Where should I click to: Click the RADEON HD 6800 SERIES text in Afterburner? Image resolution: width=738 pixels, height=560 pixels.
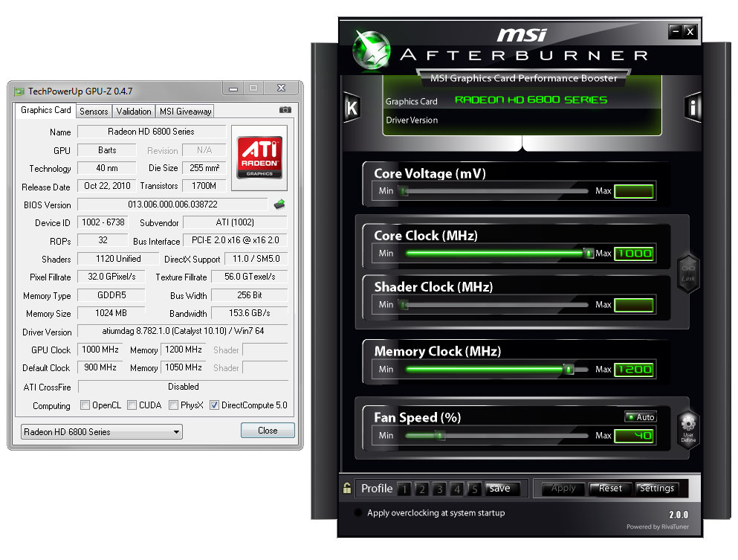pos(531,100)
